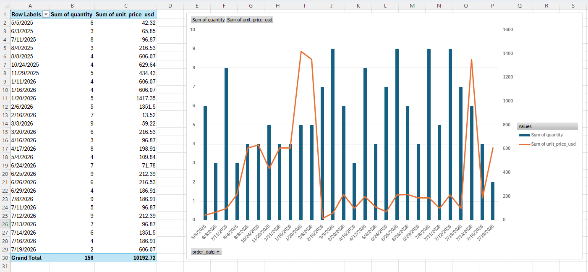The width and height of the screenshot is (588, 272).
Task: Click the value cell 42.32
Action: coord(126,23)
